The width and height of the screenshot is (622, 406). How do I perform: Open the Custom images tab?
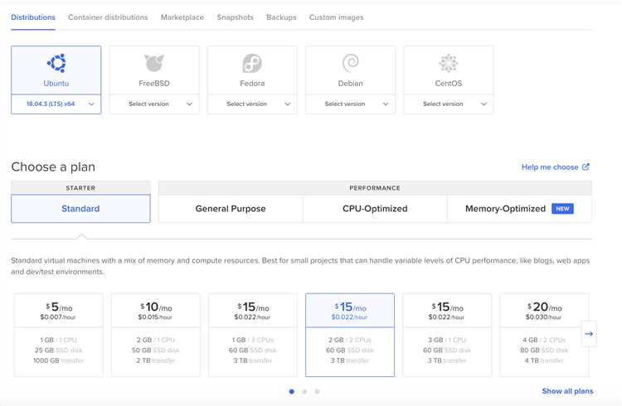(337, 17)
